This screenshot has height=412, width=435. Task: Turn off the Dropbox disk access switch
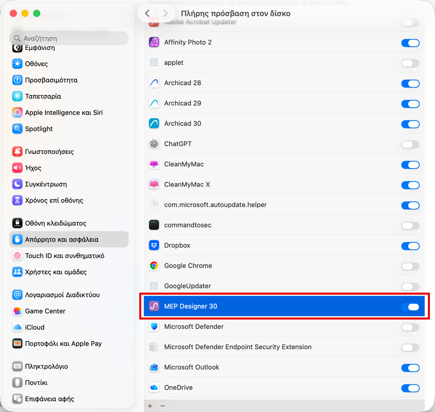pos(410,246)
